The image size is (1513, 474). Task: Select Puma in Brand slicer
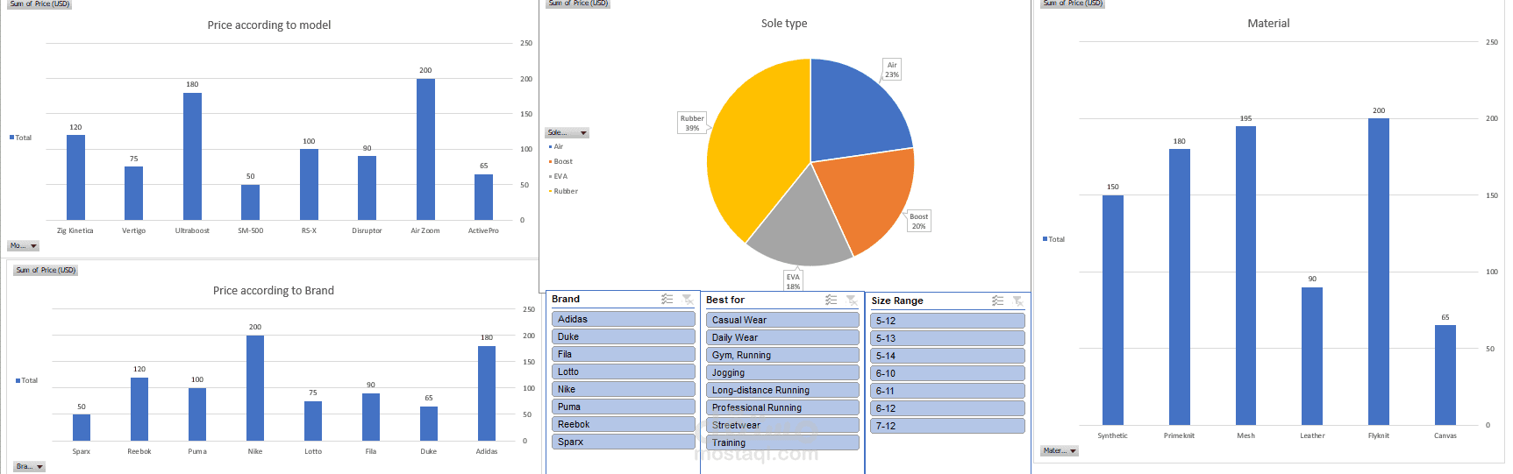click(x=624, y=407)
